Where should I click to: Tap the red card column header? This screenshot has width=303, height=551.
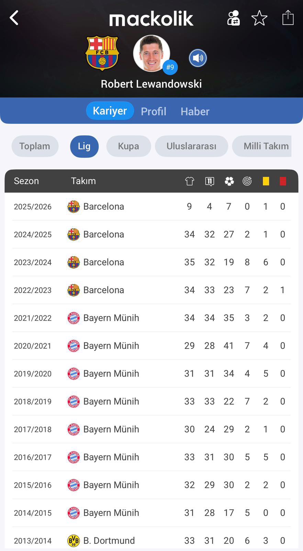pyautogui.click(x=283, y=181)
